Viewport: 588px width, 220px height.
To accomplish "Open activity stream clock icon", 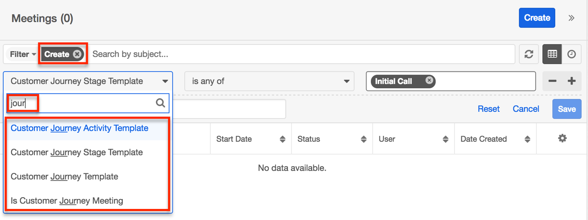I will (x=571, y=54).
